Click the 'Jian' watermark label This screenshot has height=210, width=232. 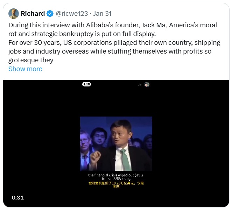140,84
